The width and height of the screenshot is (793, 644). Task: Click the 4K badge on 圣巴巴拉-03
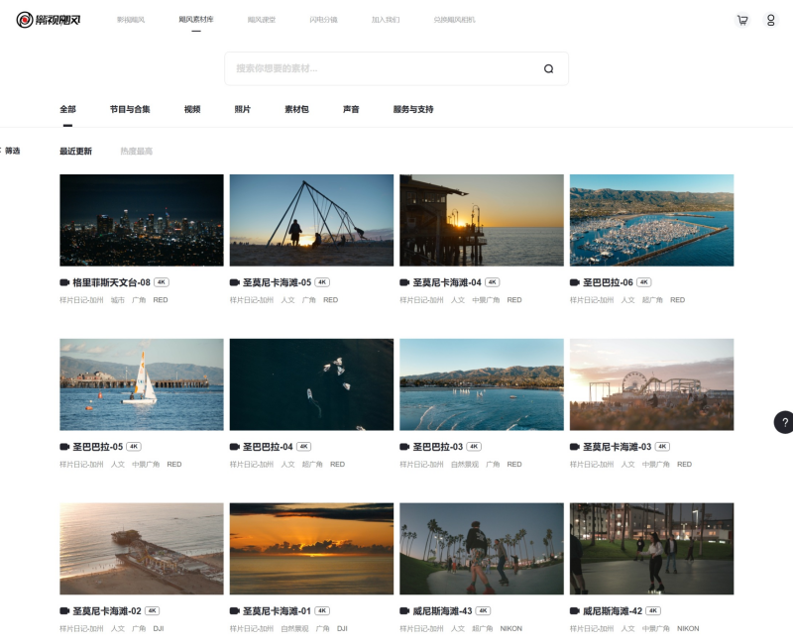(474, 447)
